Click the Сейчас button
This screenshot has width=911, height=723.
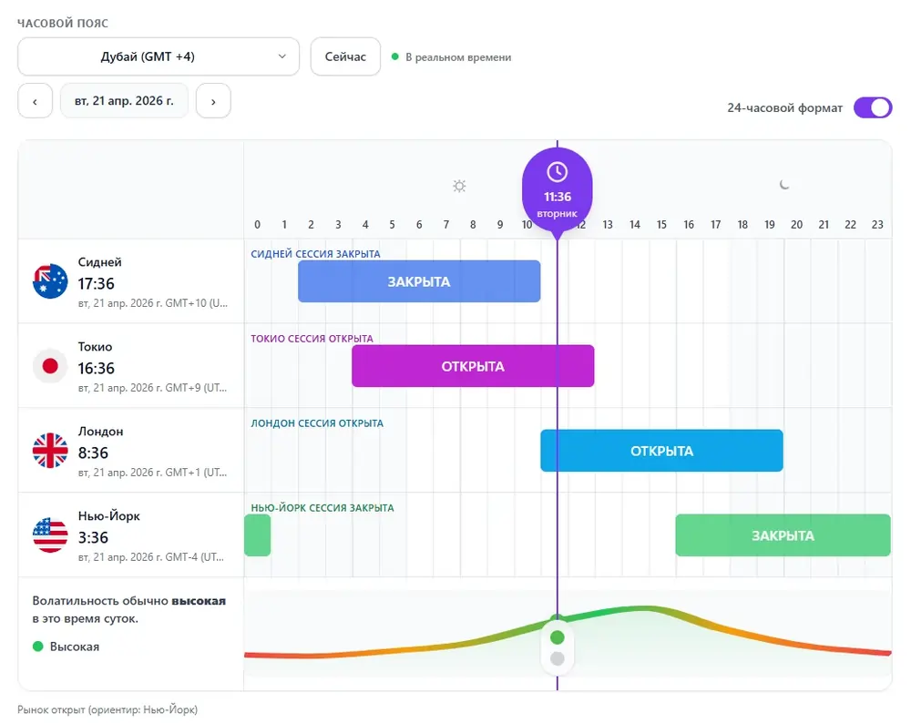(x=345, y=56)
